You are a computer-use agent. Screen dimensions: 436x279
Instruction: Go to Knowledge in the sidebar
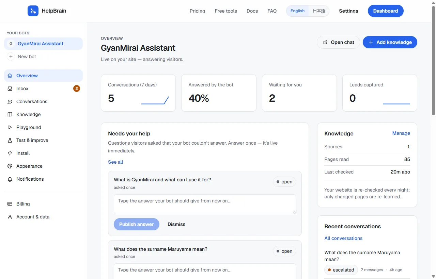pyautogui.click(x=43, y=114)
